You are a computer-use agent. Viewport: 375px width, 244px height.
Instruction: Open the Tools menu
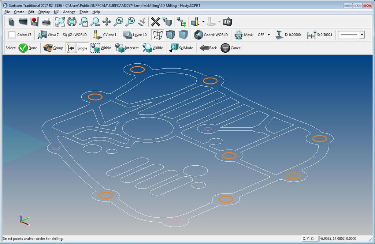[84, 12]
